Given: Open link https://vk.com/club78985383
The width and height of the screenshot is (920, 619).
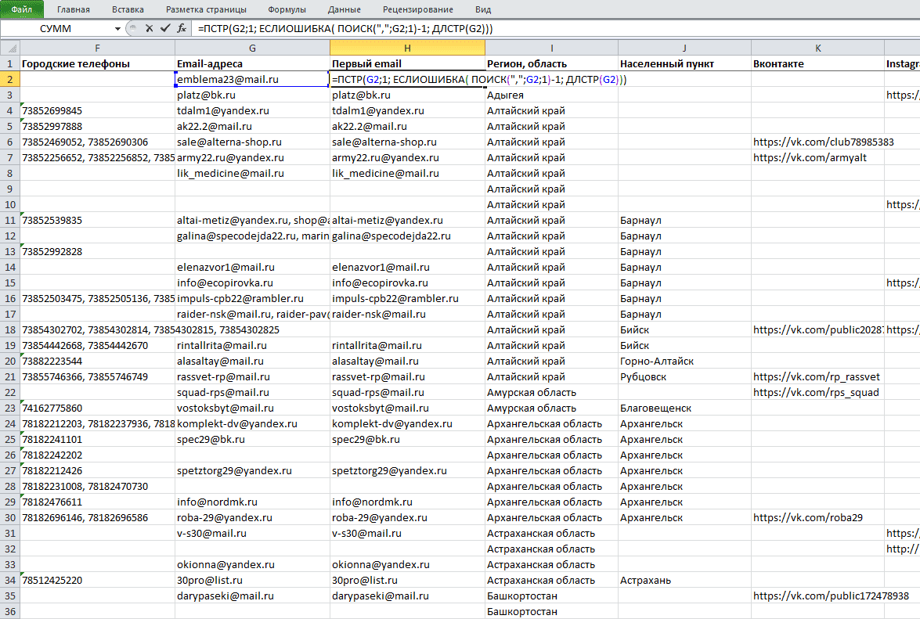Looking at the screenshot, I should coord(823,142).
